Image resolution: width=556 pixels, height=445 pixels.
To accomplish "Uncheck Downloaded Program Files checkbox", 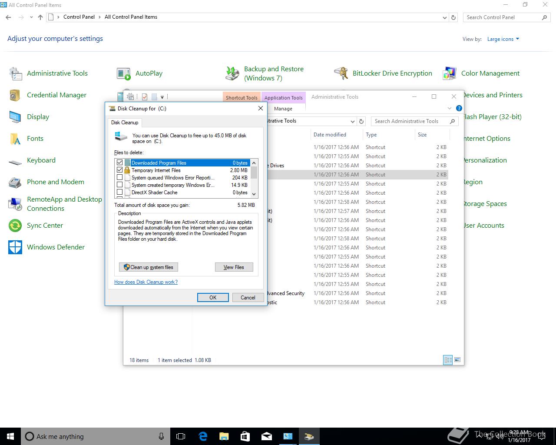I will (120, 163).
